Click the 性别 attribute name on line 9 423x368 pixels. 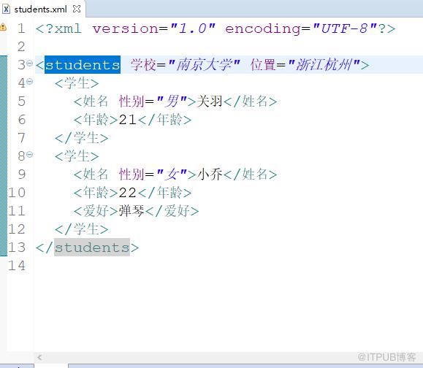132,175
